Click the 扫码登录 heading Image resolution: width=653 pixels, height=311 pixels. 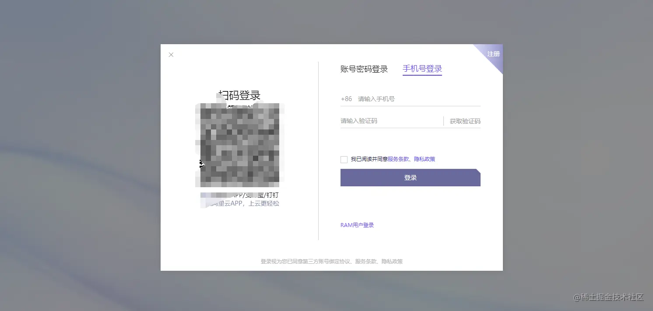click(x=240, y=95)
